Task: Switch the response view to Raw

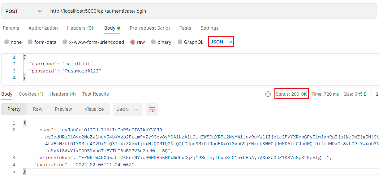Action: point(37,109)
